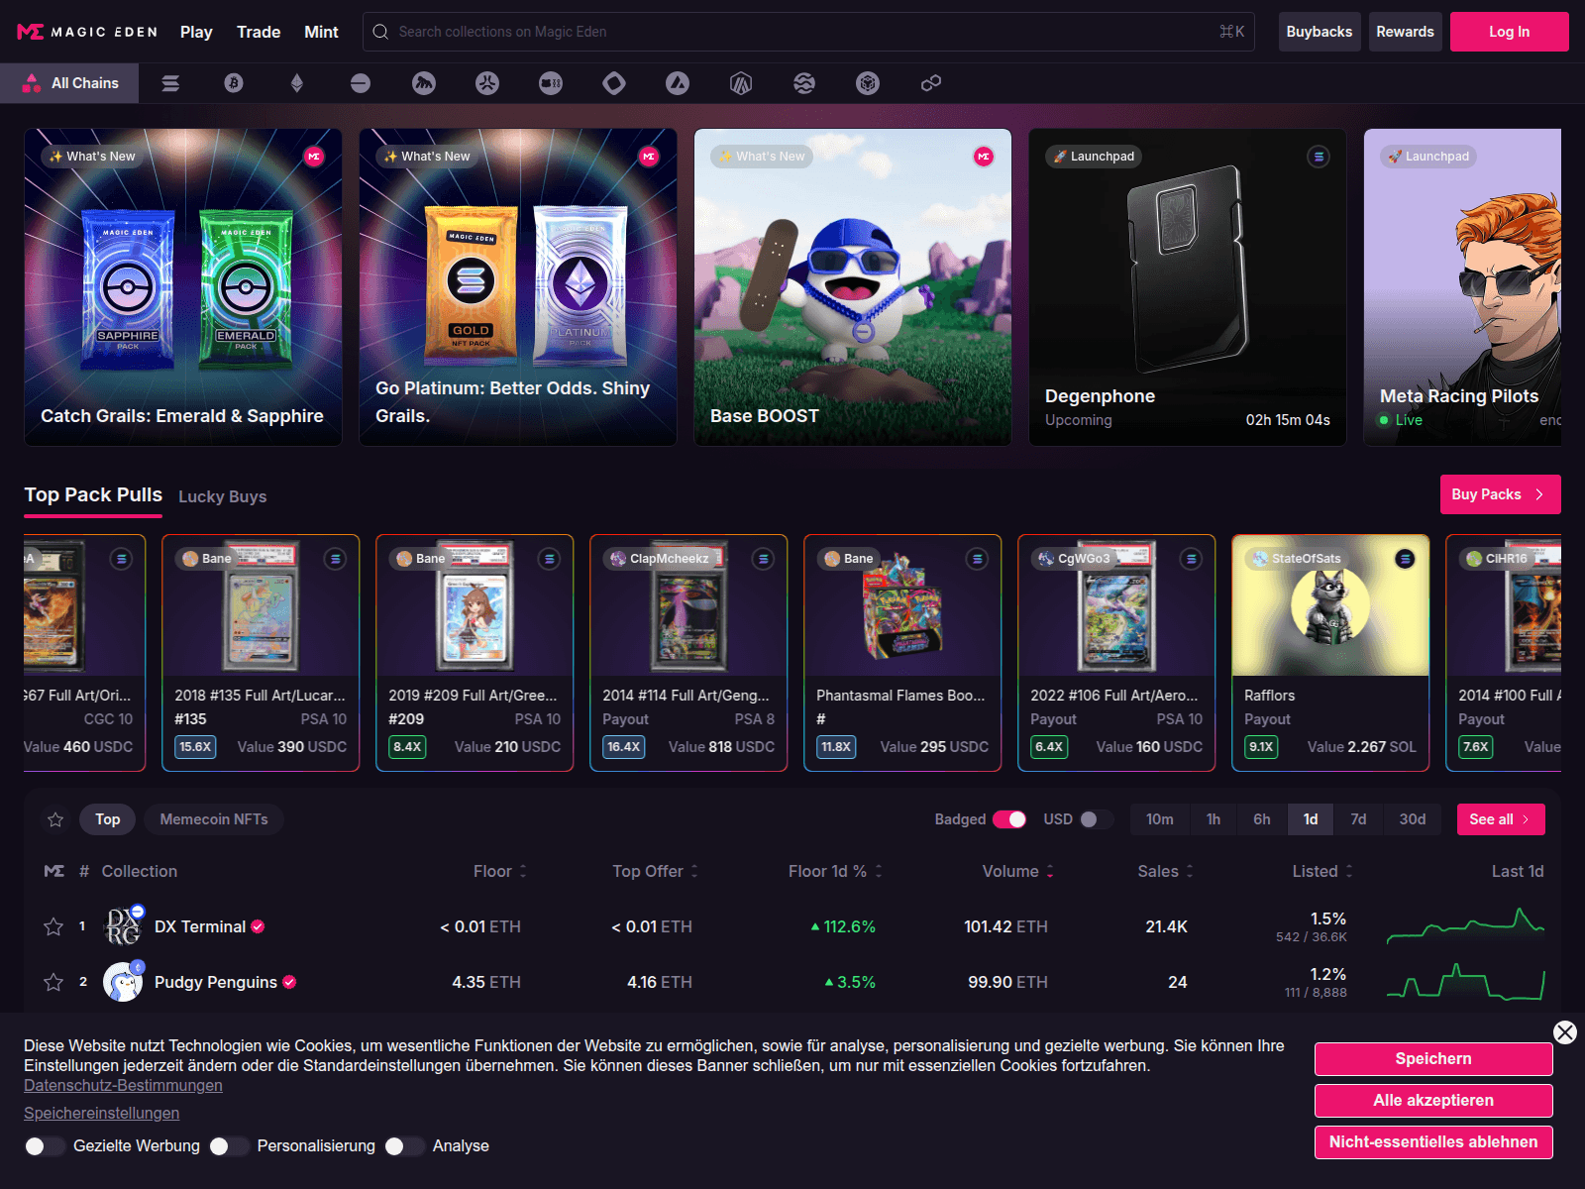The width and height of the screenshot is (1585, 1189).
Task: Click Speichern cookie button
Action: point(1433,1059)
